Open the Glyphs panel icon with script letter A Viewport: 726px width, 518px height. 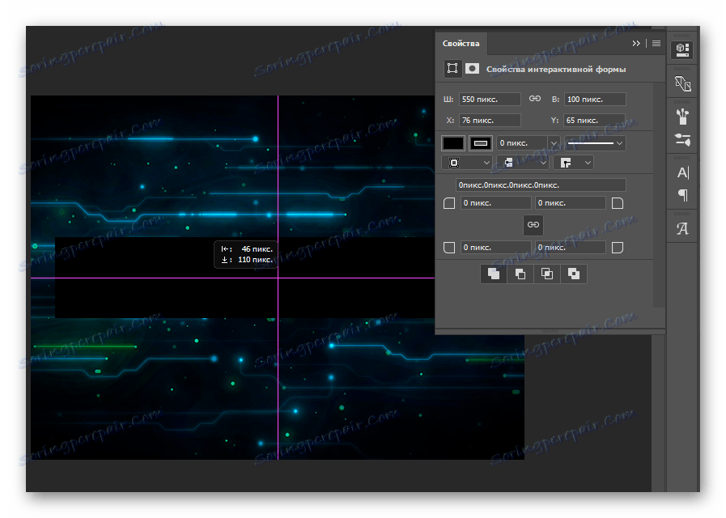point(682,228)
